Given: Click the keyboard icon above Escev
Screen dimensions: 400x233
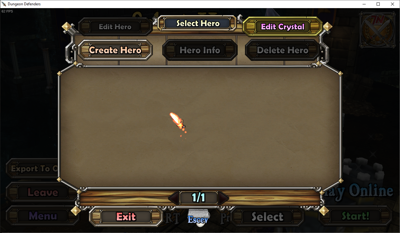Looking at the screenshot, I should point(199,214).
